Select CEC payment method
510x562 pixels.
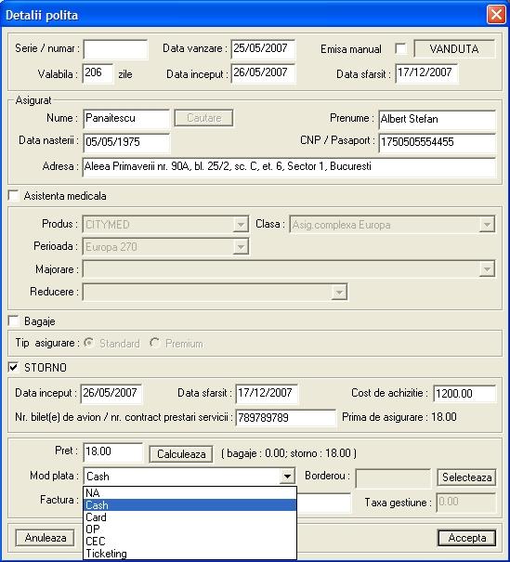(x=190, y=542)
